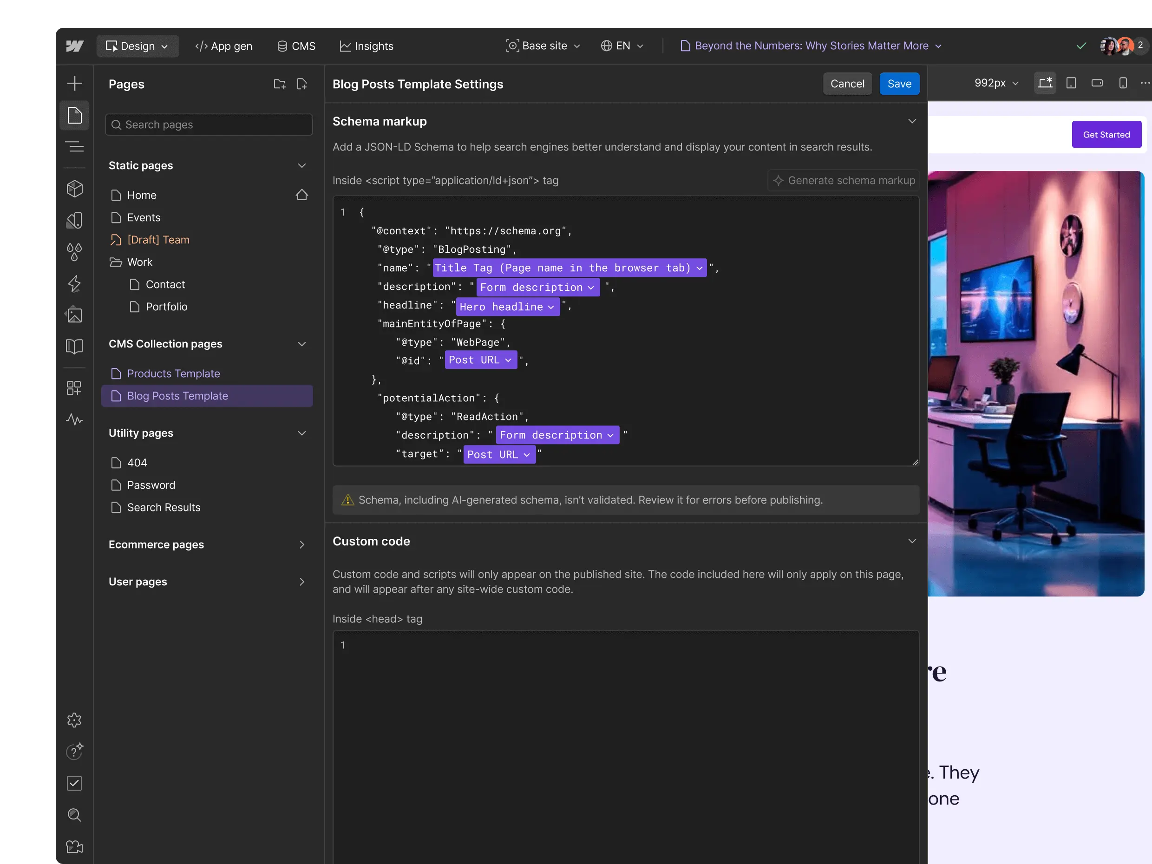This screenshot has height=864, width=1152.
Task: Switch to the CMS tab
Action: (x=296, y=46)
